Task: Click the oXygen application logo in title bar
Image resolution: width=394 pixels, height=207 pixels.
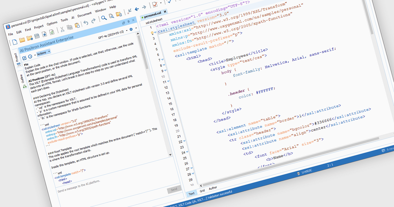Action: click(8, 28)
